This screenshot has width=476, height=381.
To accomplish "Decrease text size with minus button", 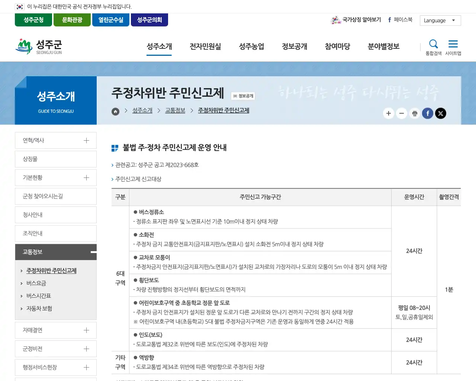I will 402,113.
